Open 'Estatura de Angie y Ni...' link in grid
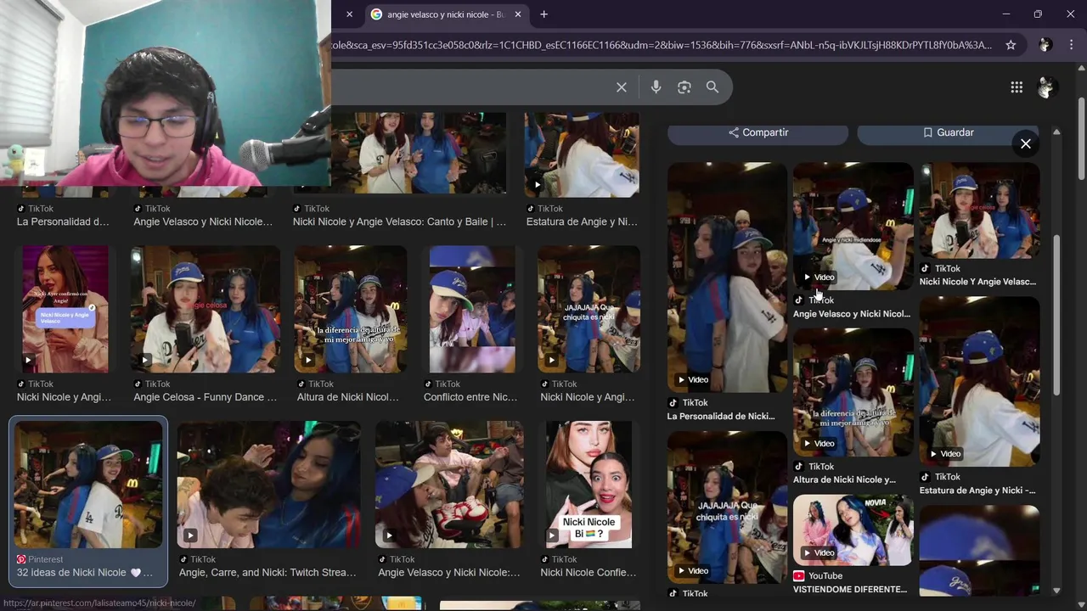The image size is (1087, 611). pyautogui.click(x=582, y=221)
